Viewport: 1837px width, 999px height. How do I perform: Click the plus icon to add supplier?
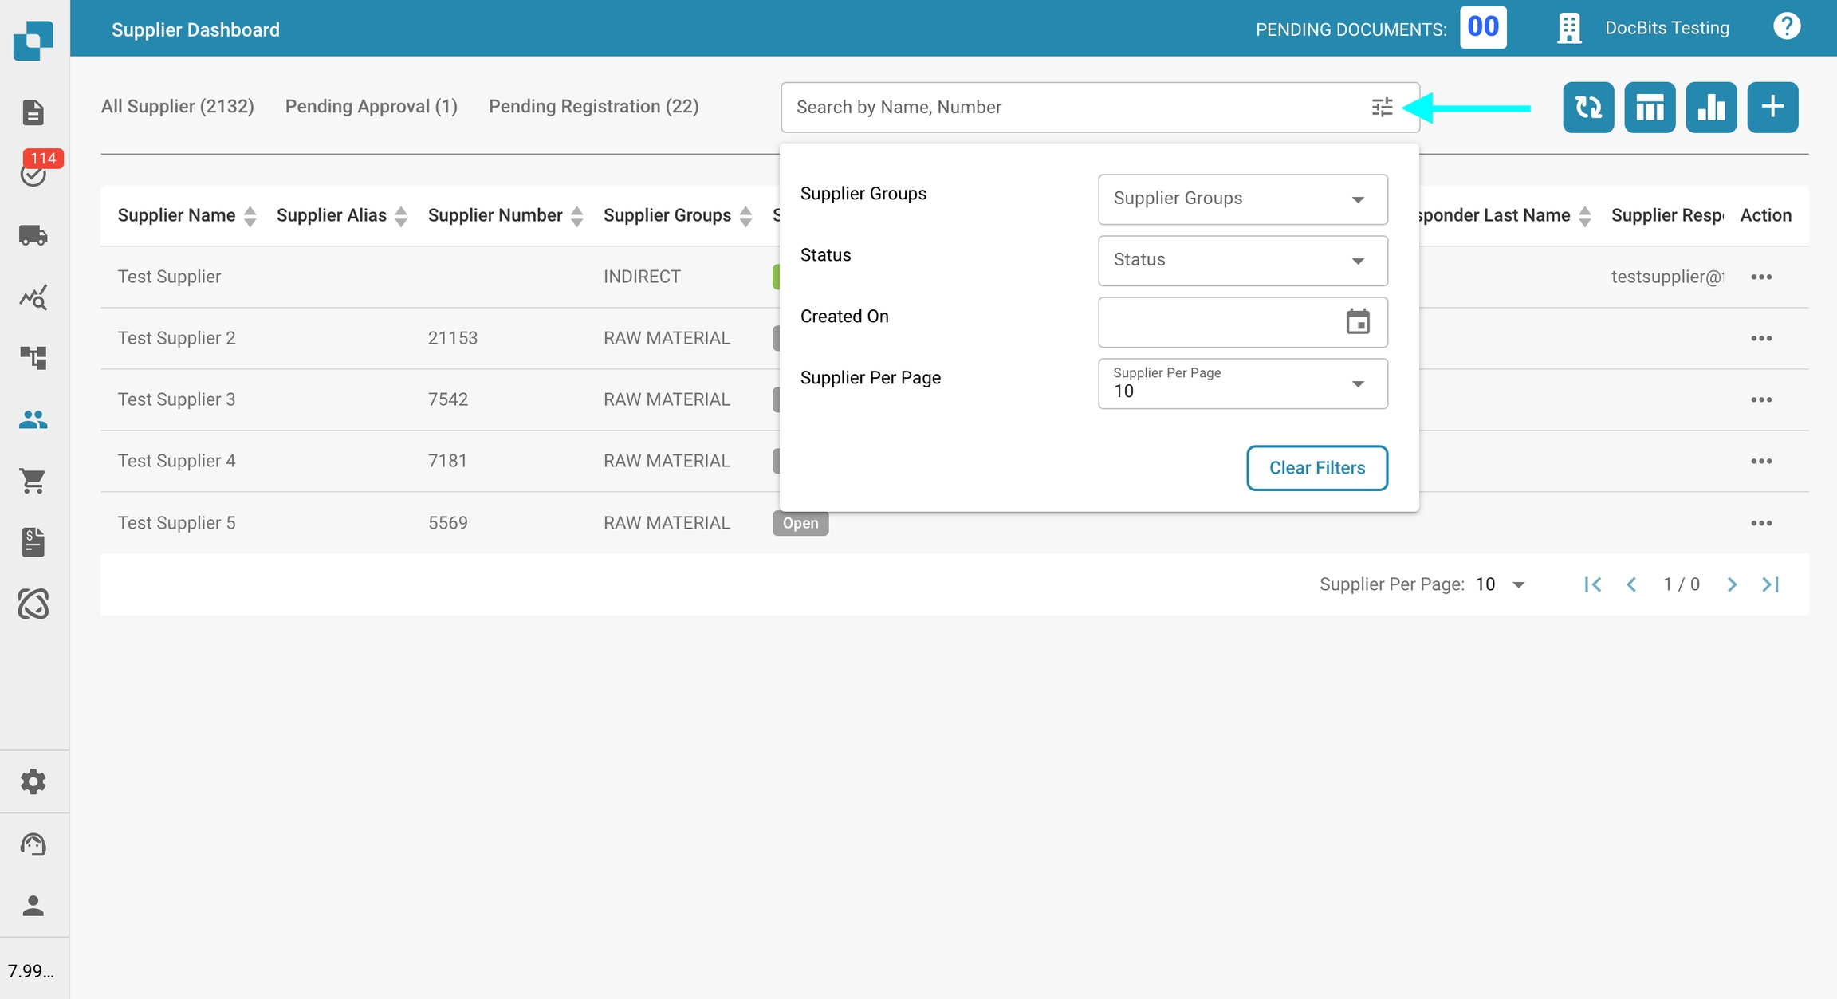pos(1772,107)
